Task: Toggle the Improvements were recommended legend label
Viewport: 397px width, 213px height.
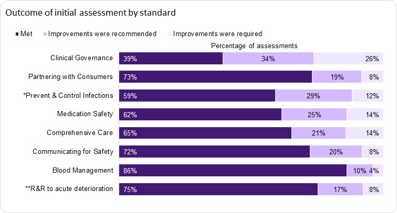Action: (x=102, y=34)
